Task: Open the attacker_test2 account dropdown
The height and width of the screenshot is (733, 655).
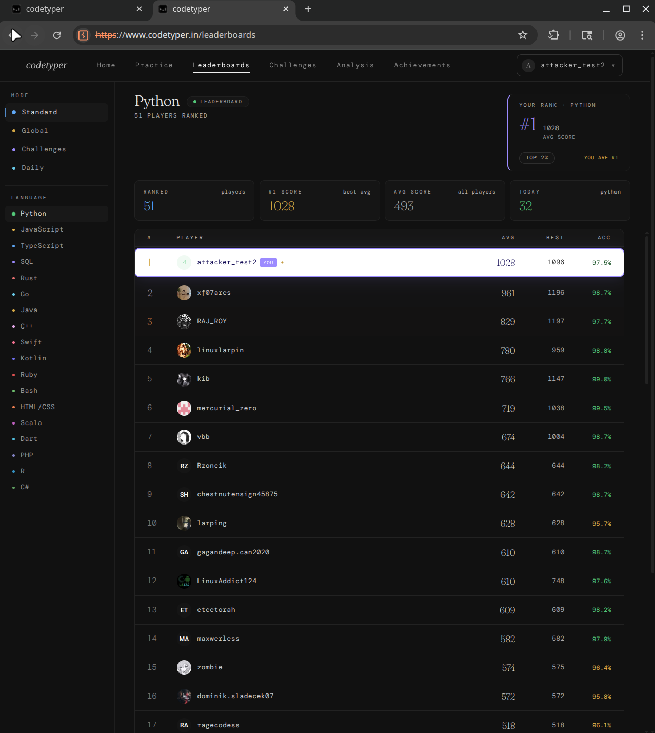Action: [569, 65]
